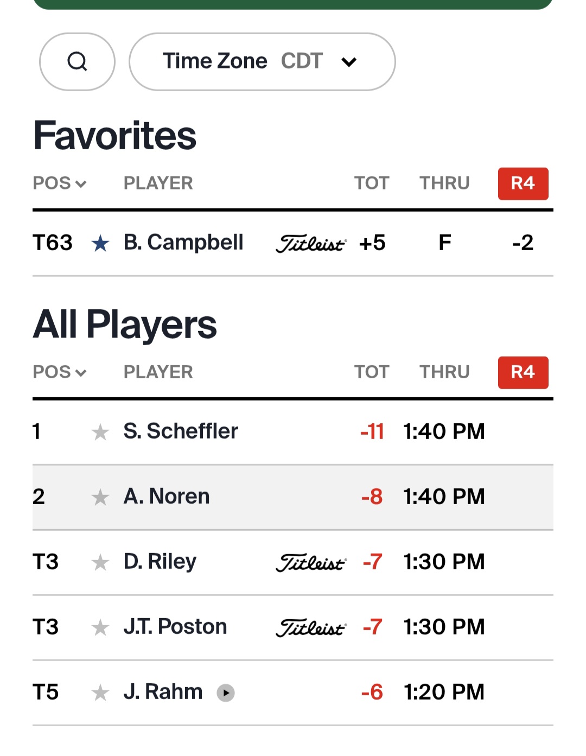Image resolution: width=586 pixels, height=756 pixels.
Task: Tap star icon beside J.T. Poston
Action: (x=100, y=627)
